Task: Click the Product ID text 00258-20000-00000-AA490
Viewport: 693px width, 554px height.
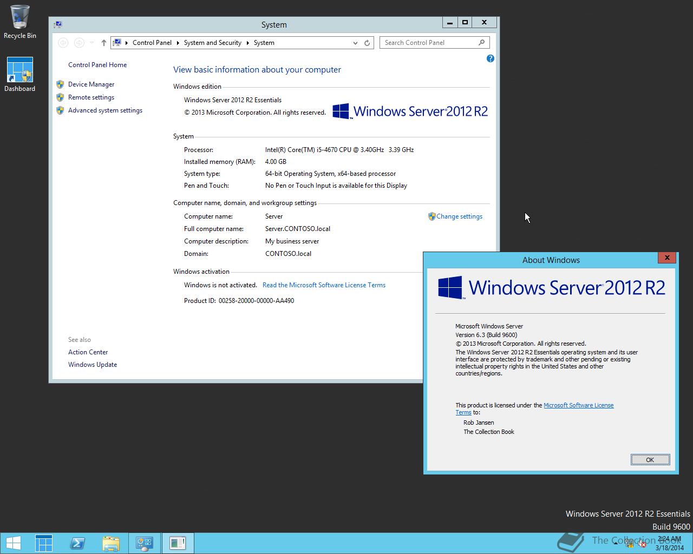Action: (x=257, y=301)
